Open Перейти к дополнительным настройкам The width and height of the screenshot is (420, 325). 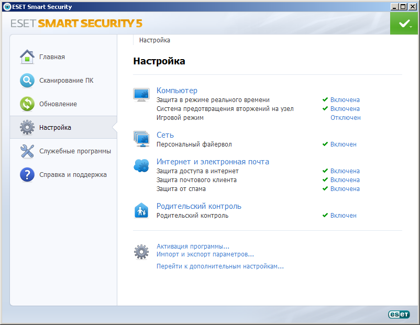pos(220,266)
